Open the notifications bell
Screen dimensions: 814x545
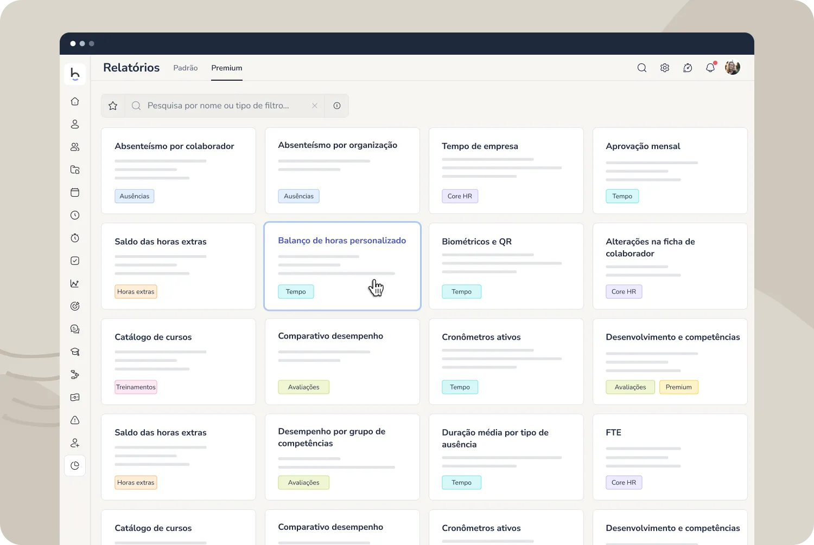(x=710, y=68)
